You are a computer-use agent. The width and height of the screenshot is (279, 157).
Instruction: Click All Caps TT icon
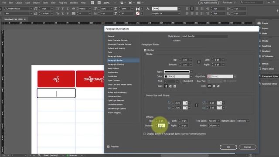(x=58, y=9)
